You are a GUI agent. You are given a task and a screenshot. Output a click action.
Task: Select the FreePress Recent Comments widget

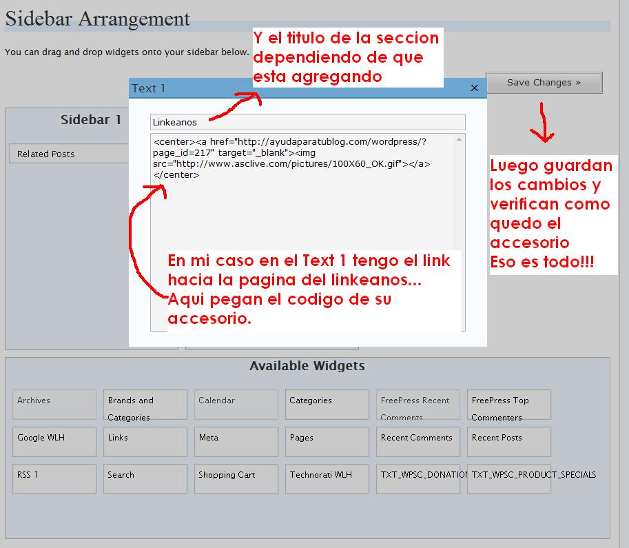[417, 405]
